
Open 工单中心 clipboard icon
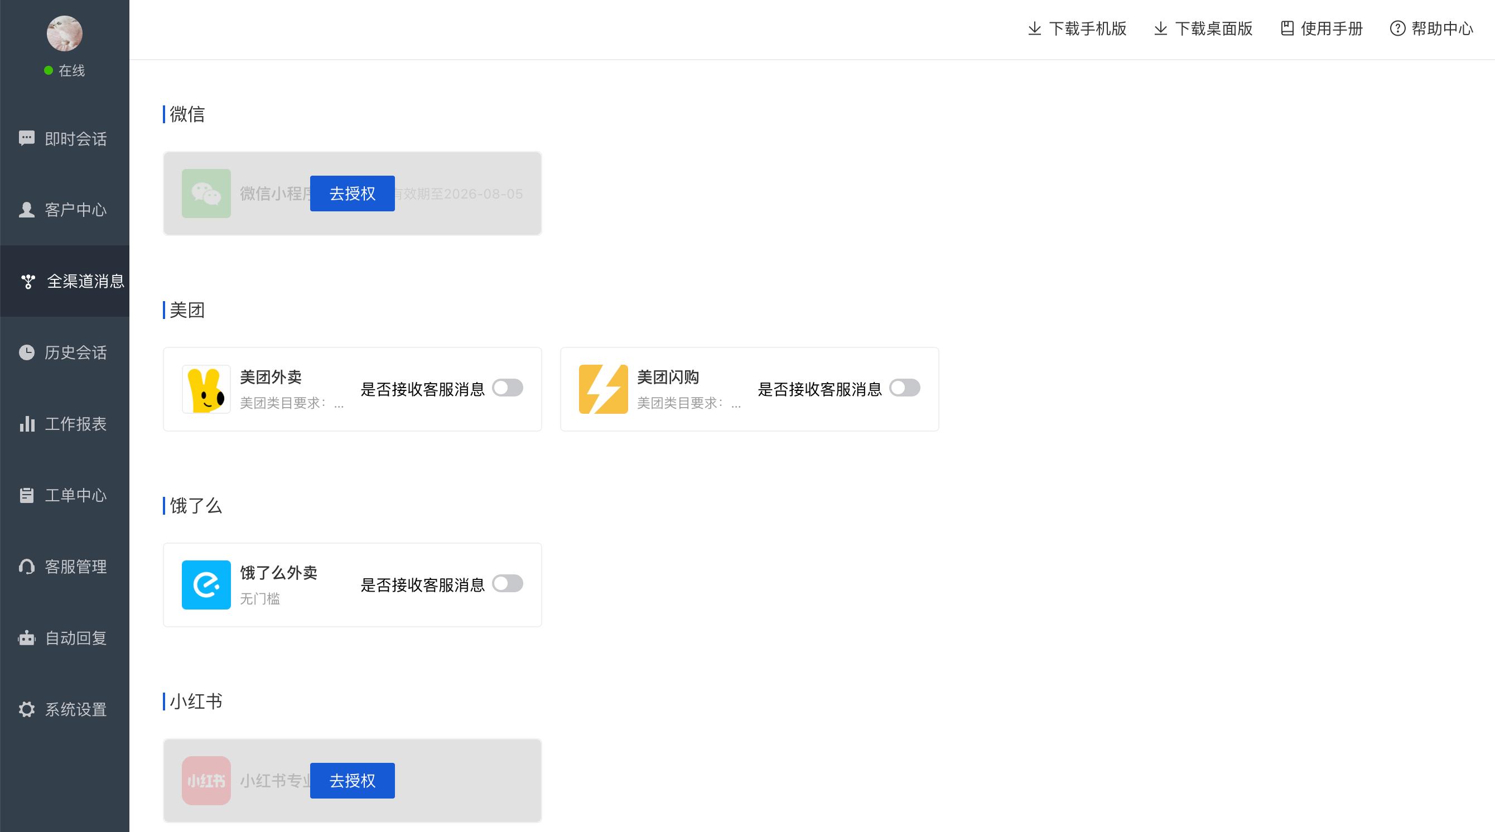click(x=27, y=495)
